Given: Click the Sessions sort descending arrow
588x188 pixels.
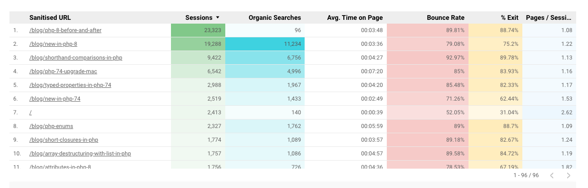Looking at the screenshot, I should click(x=218, y=17).
